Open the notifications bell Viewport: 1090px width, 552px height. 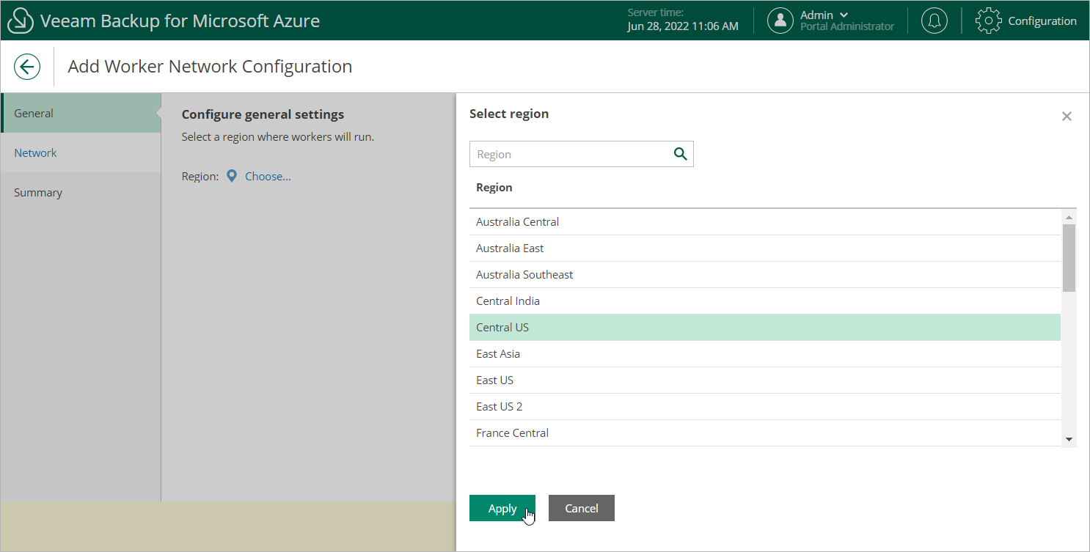coord(934,21)
